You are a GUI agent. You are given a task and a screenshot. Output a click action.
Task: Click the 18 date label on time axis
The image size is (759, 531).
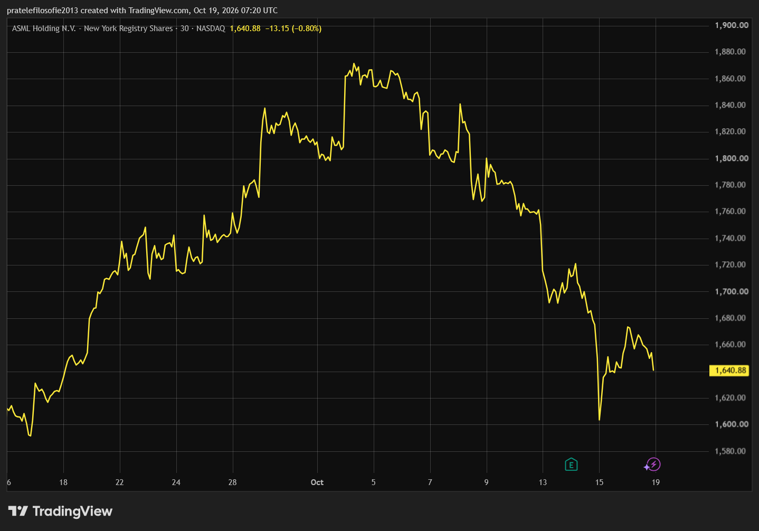click(63, 482)
